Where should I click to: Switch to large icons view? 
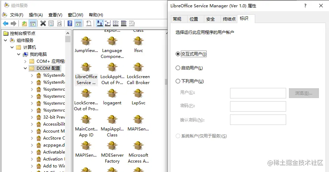click(x=100, y=23)
